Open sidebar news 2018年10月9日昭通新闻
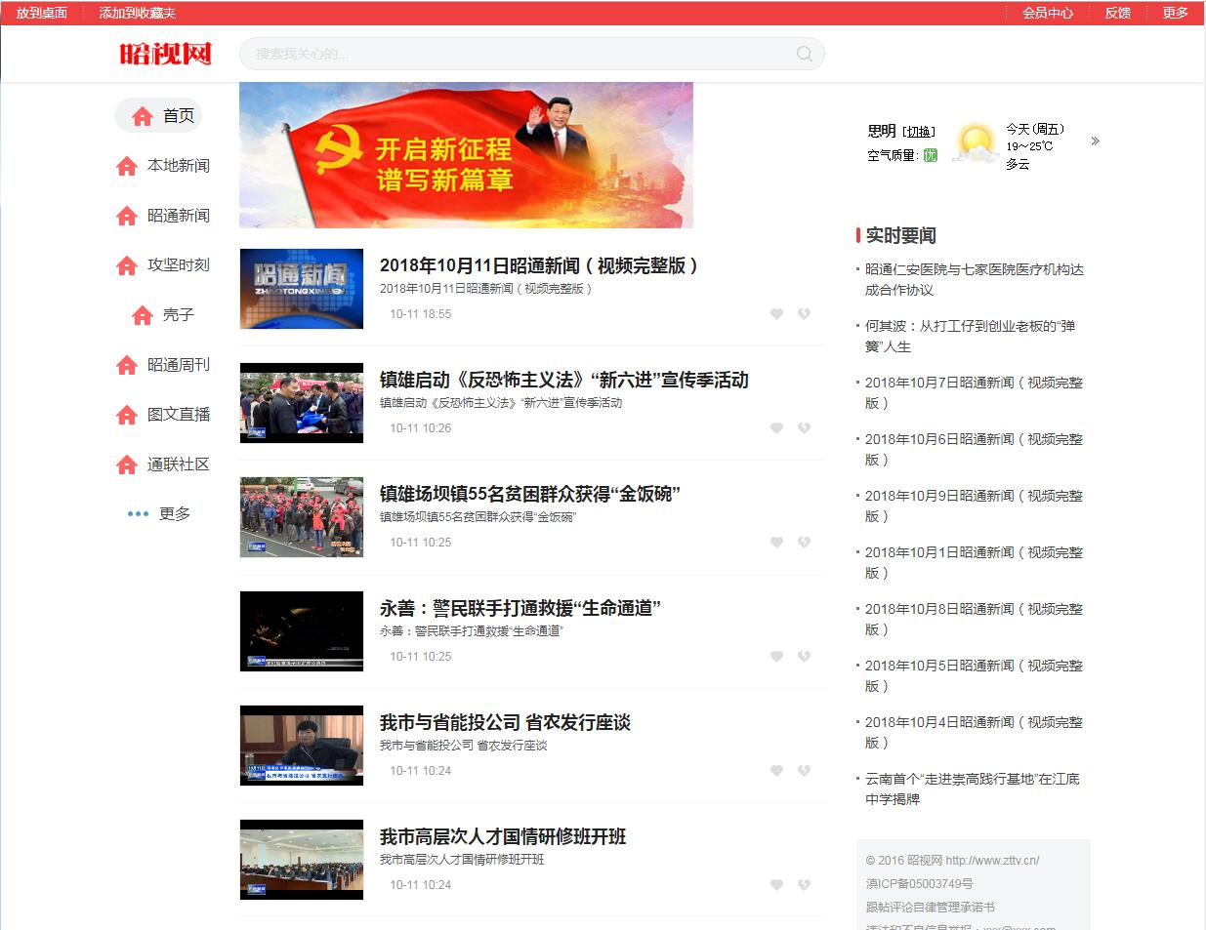 pos(974,505)
